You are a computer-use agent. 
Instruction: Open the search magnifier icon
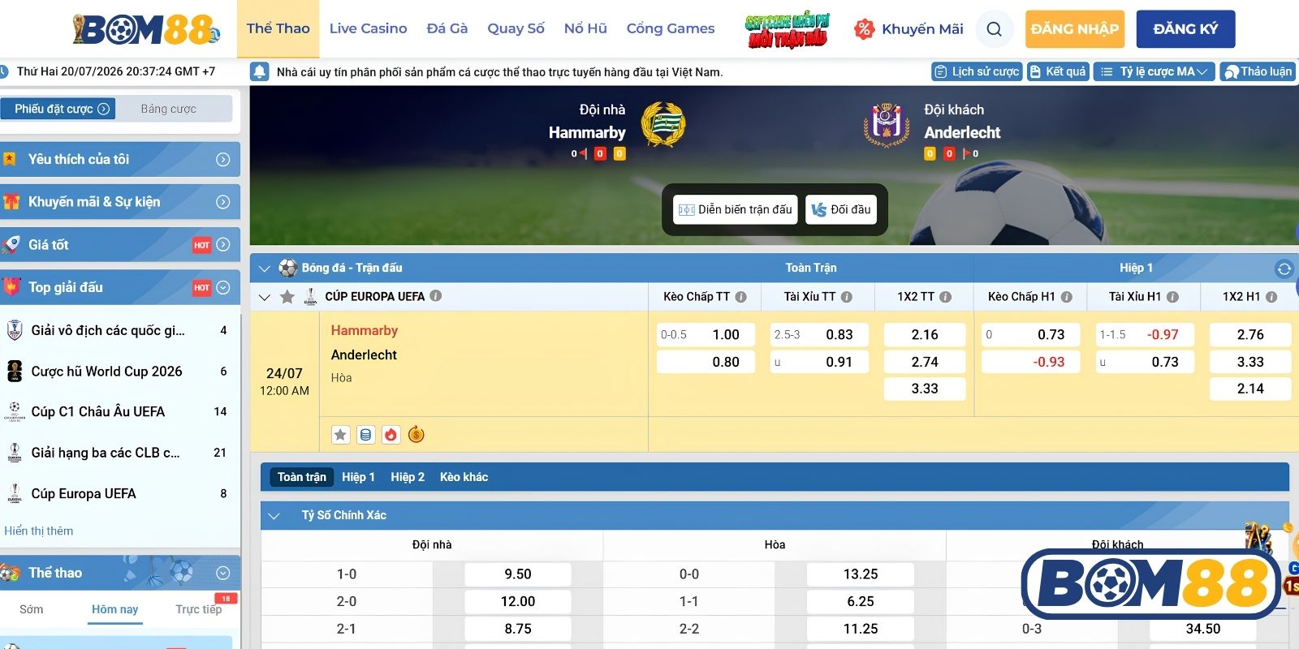[994, 29]
